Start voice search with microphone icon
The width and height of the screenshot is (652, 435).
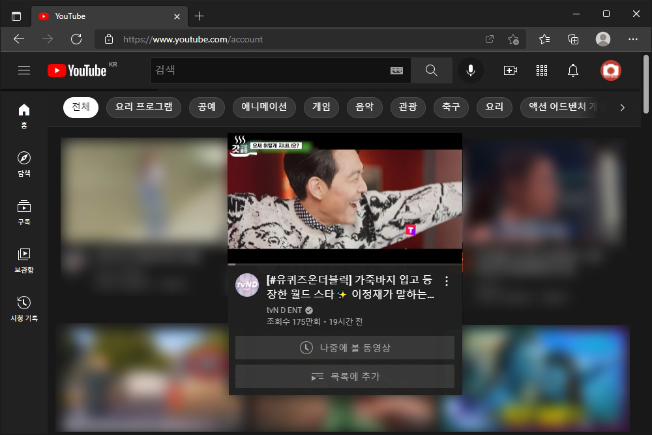pyautogui.click(x=471, y=70)
